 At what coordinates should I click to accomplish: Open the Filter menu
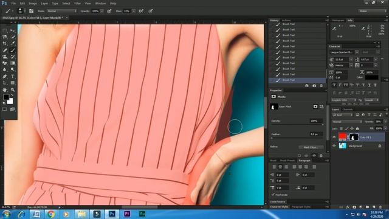77,4
